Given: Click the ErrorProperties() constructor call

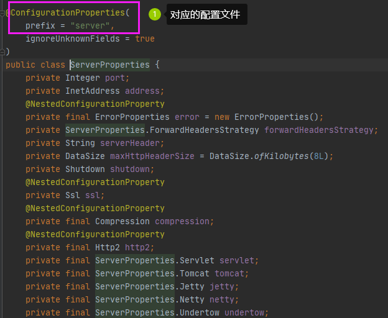Looking at the screenshot, I should (x=277, y=117).
